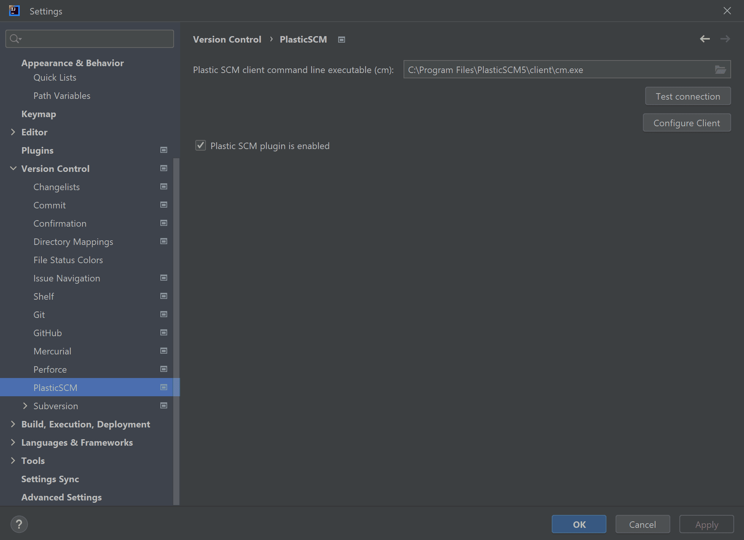Click the browse folder icon for cm.exe path
The width and height of the screenshot is (744, 540).
[720, 70]
